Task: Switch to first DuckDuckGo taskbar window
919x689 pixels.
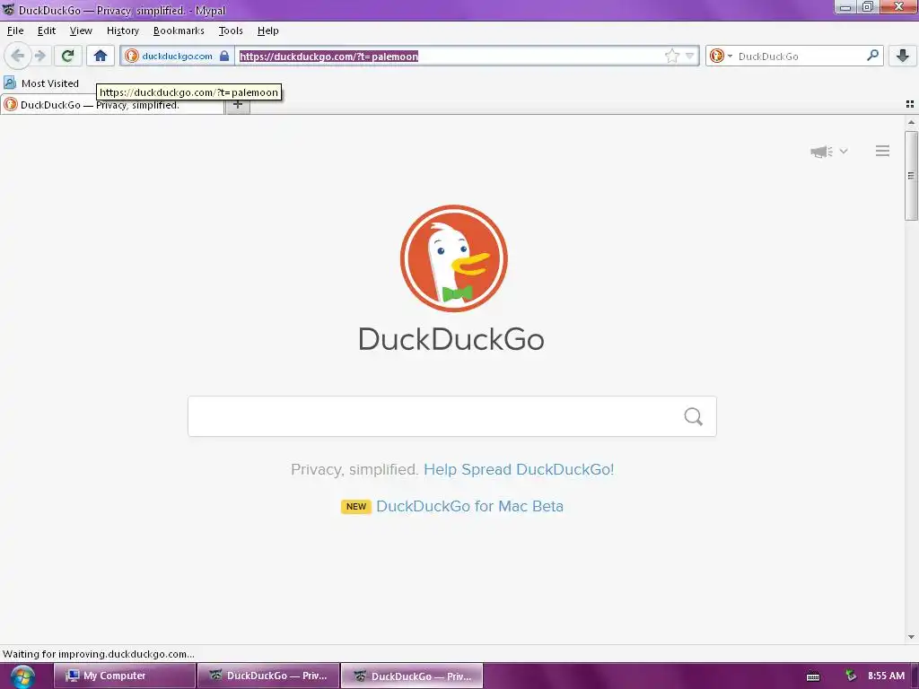Action: point(268,676)
